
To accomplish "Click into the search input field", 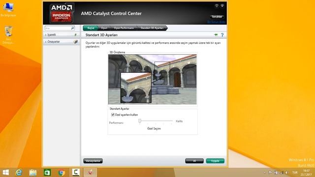I will (x=58, y=28).
